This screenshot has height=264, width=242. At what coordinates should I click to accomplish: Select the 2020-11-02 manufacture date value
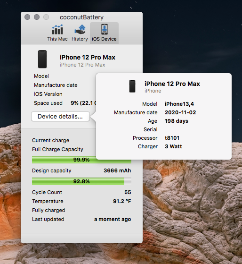180,112
